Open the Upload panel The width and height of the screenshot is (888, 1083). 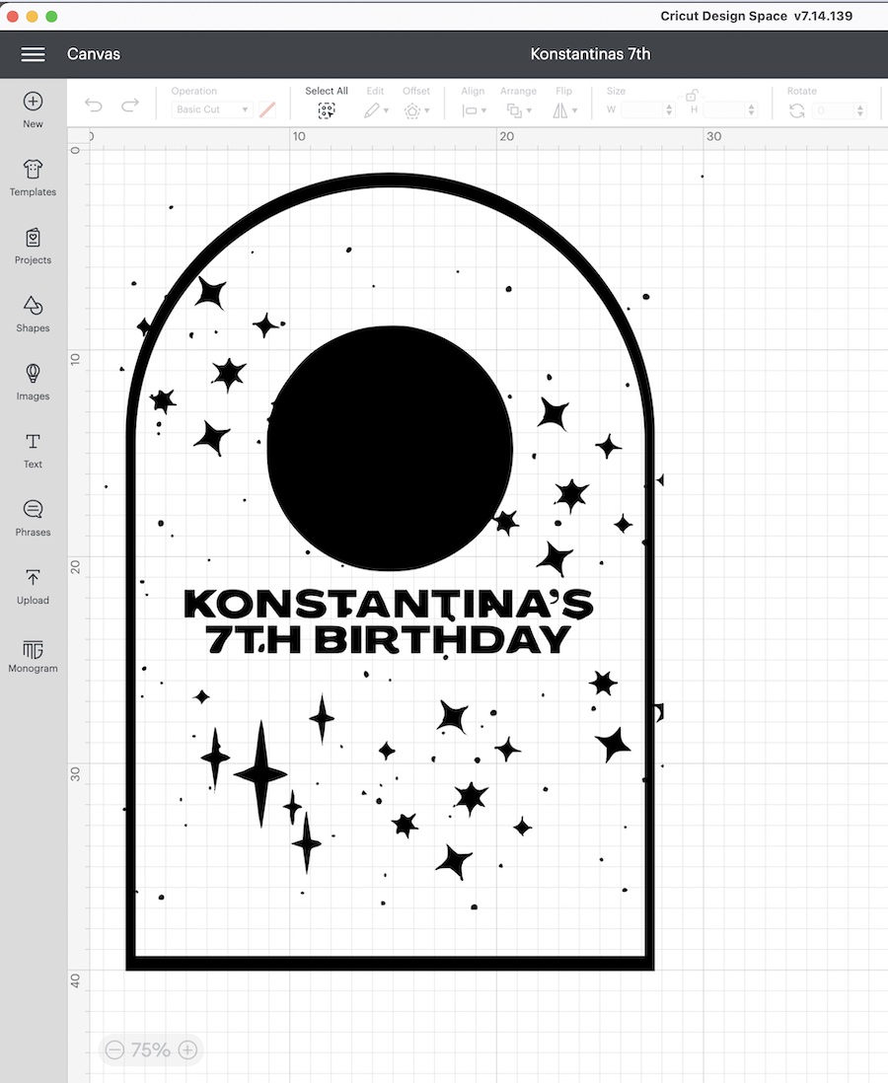pyautogui.click(x=34, y=587)
